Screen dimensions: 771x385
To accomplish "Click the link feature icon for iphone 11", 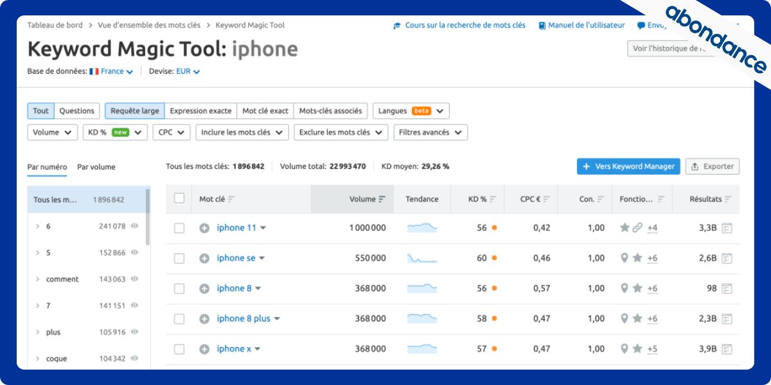I will pos(637,228).
